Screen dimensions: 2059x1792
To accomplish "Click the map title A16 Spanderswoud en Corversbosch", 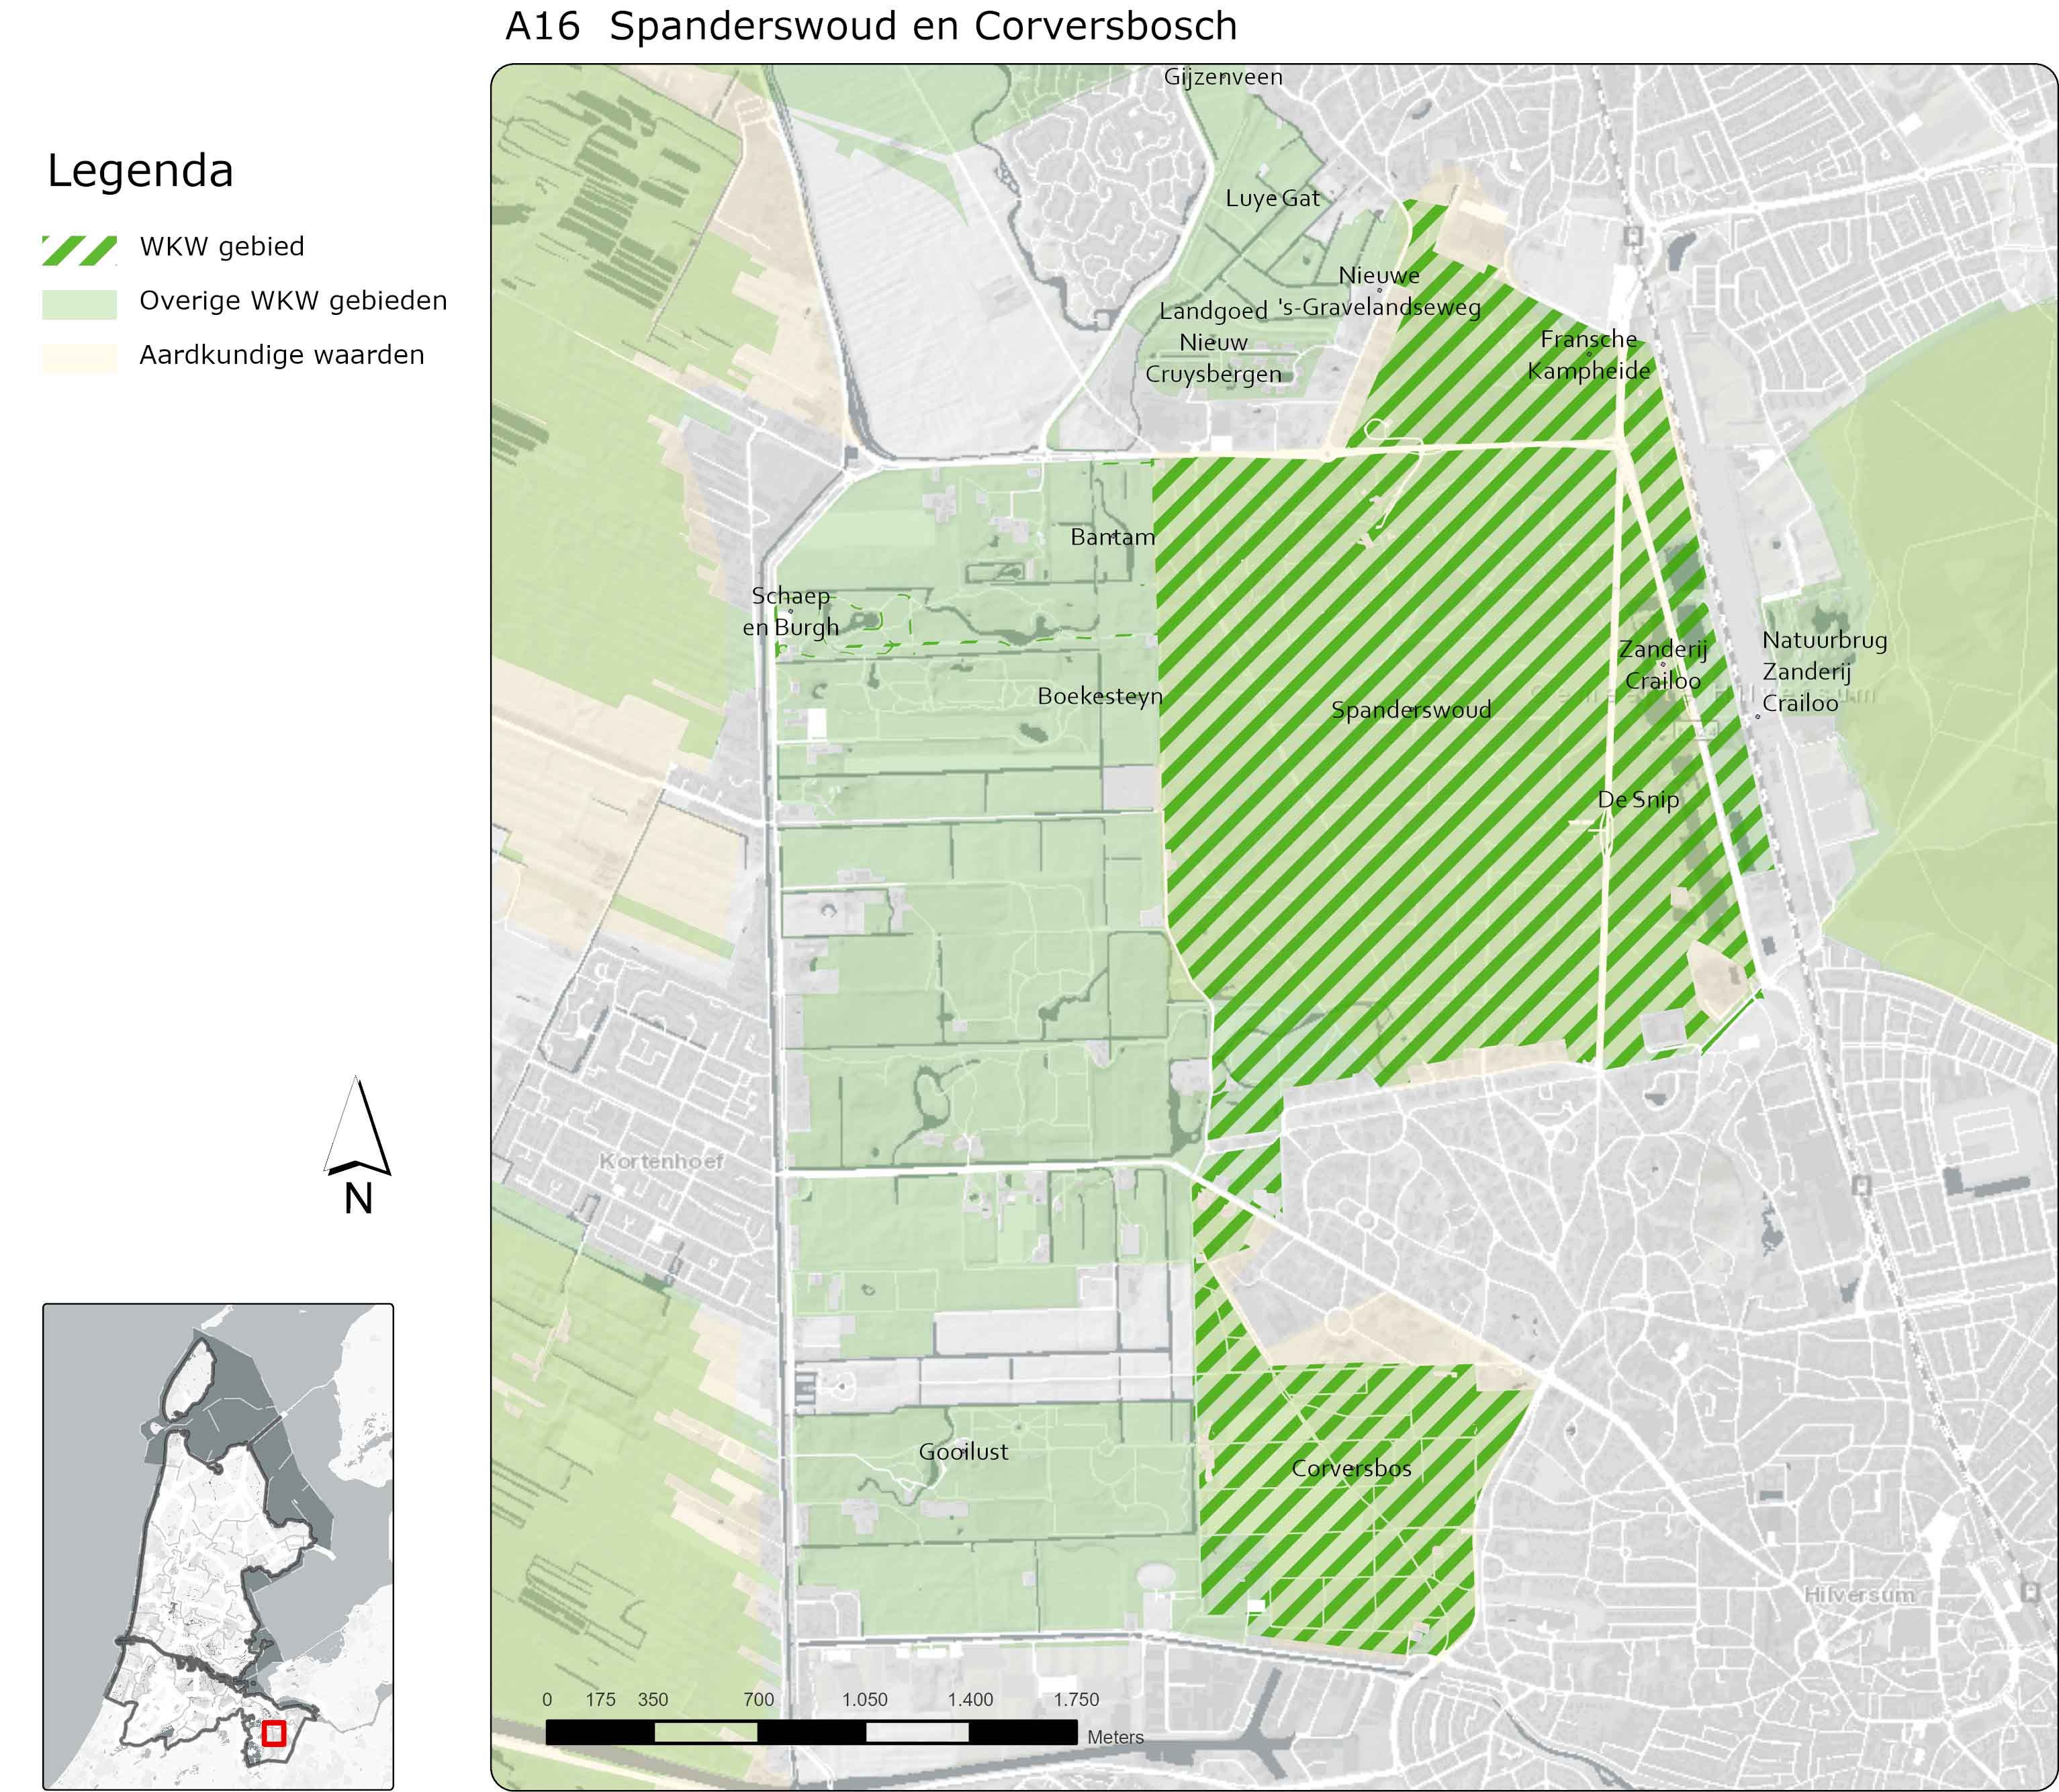I will click(871, 26).
